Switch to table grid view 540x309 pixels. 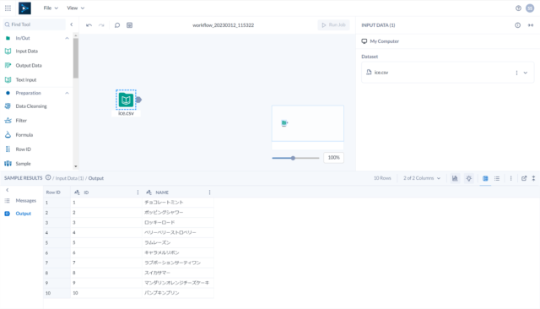tap(485, 178)
